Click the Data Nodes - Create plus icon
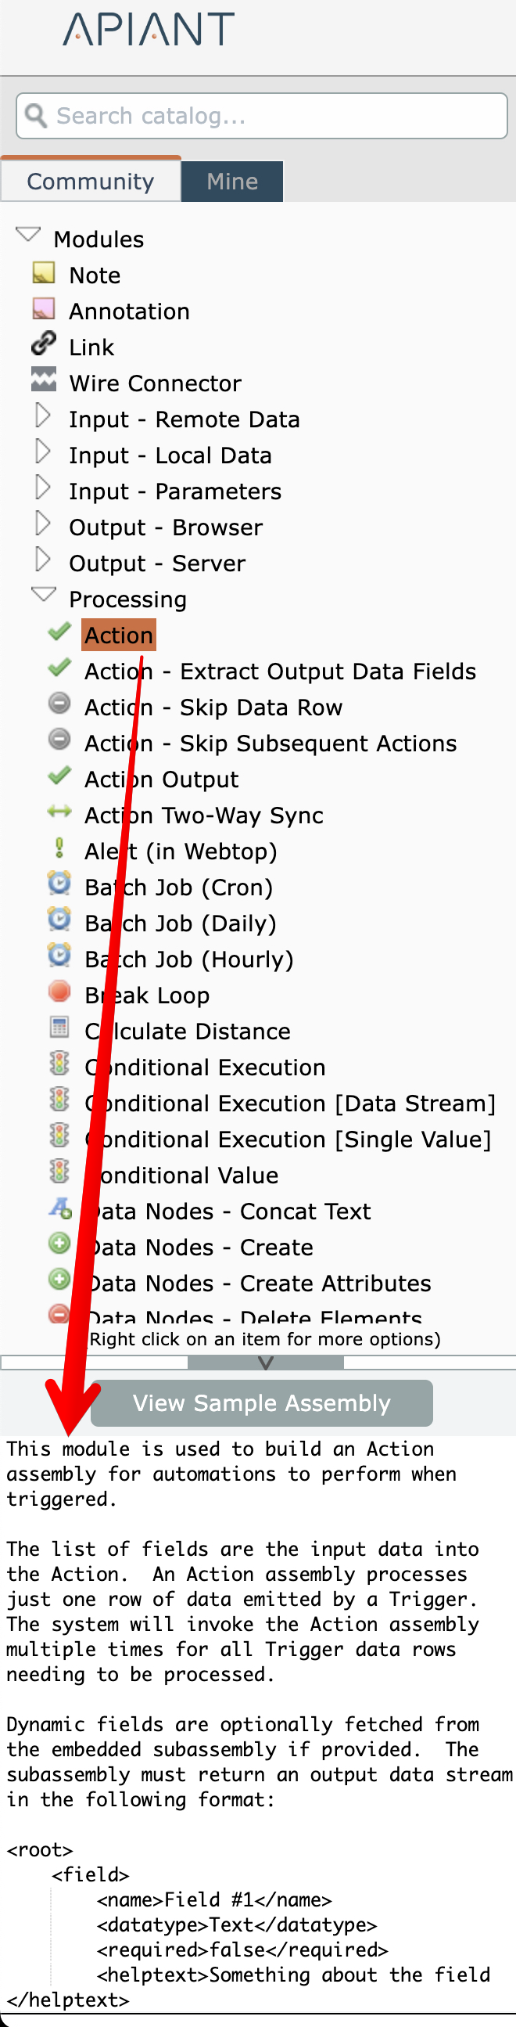 [x=59, y=1245]
